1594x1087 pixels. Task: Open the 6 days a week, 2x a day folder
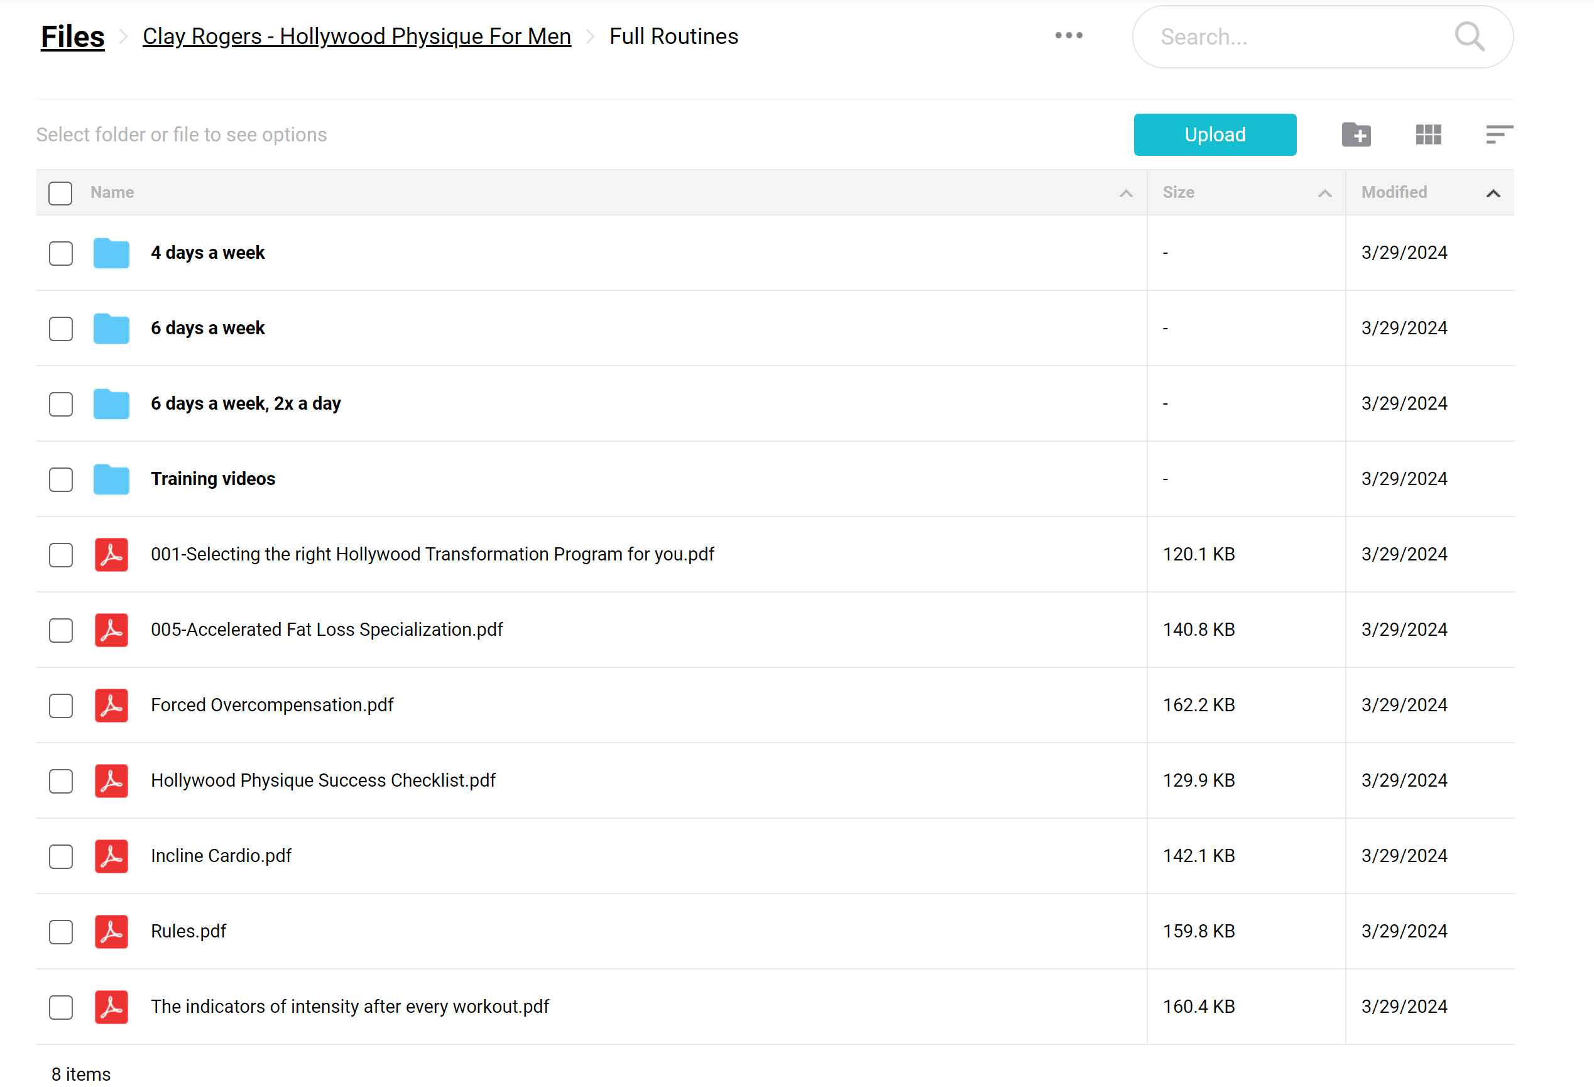[246, 403]
